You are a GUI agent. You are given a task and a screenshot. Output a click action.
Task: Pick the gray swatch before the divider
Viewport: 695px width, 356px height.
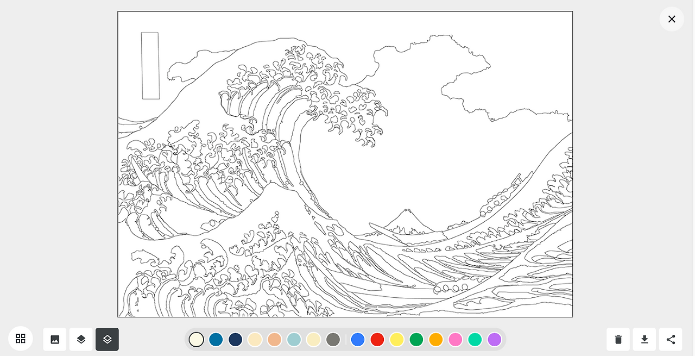(x=333, y=339)
